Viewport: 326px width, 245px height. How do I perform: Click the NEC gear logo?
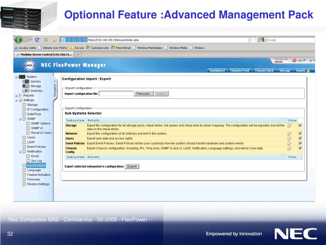(30, 65)
